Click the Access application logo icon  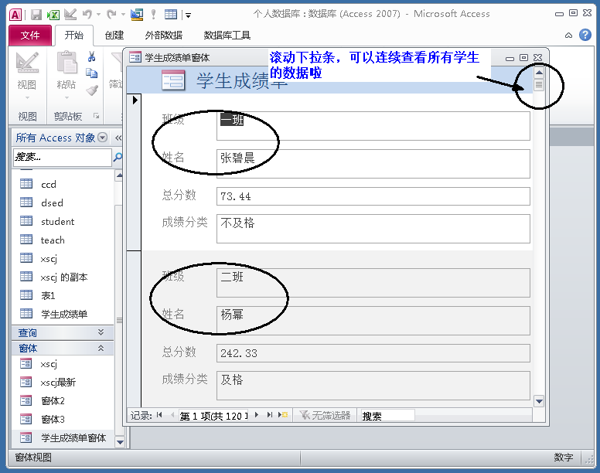[15, 15]
